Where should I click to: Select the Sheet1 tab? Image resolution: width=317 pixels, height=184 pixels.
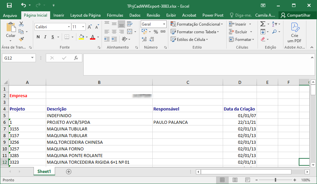click(44, 171)
